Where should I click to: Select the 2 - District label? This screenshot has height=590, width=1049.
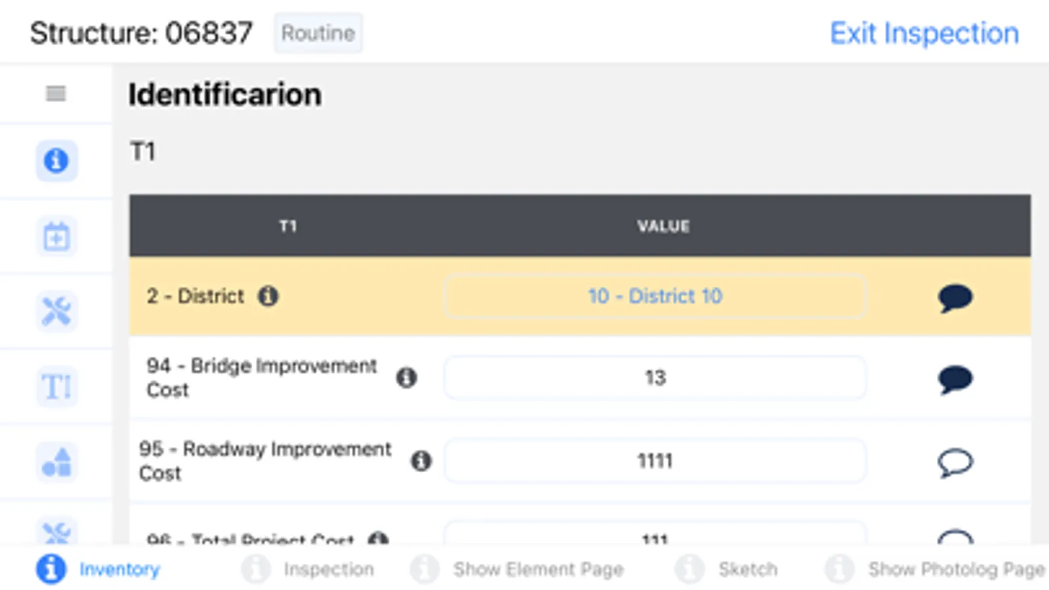pos(195,296)
